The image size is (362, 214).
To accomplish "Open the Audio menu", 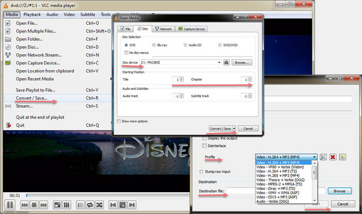I will (x=52, y=14).
